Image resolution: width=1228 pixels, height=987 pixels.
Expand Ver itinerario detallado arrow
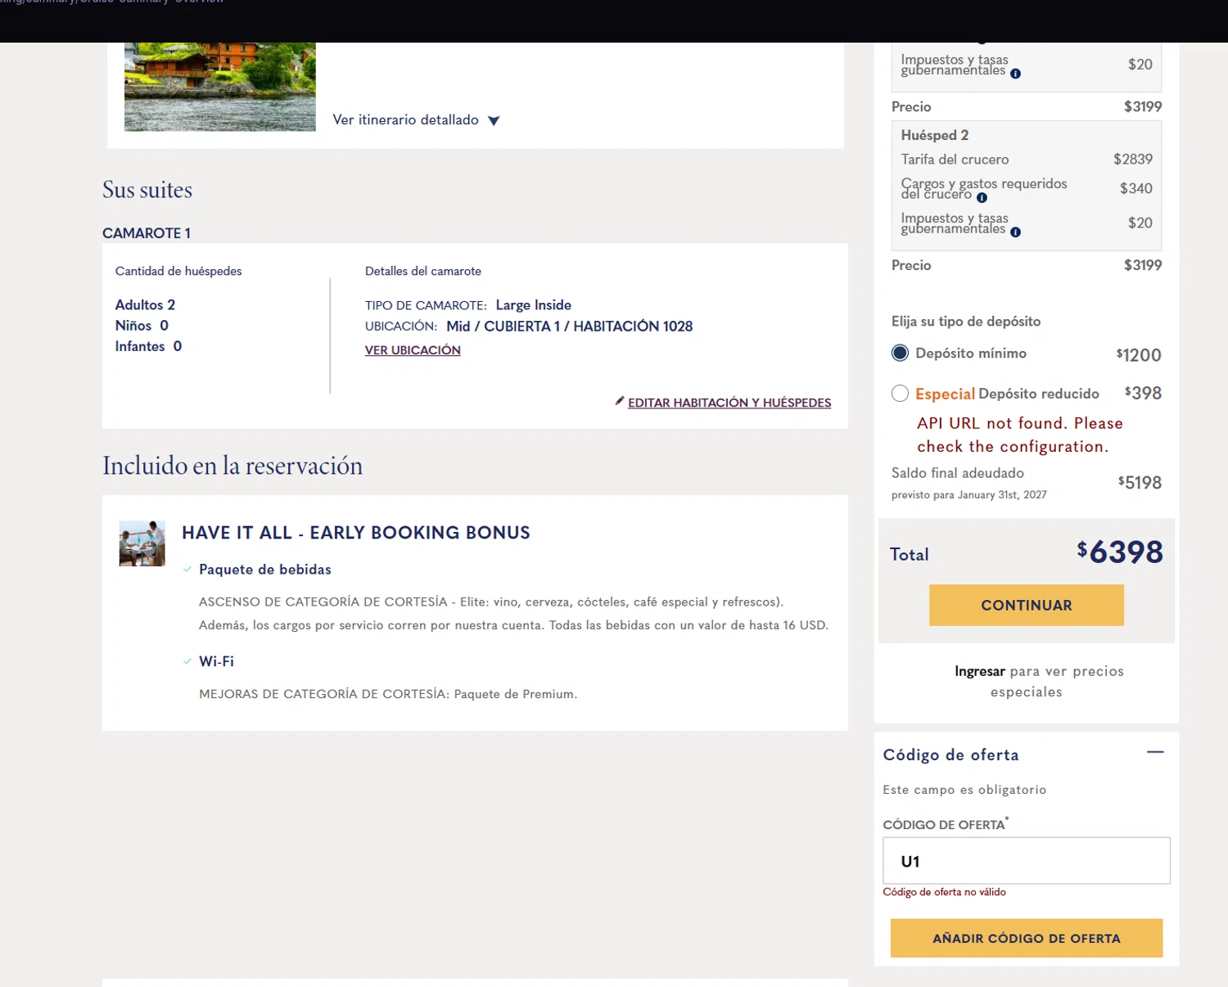coord(494,121)
